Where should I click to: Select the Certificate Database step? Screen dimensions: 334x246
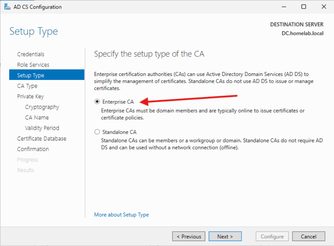click(x=42, y=138)
